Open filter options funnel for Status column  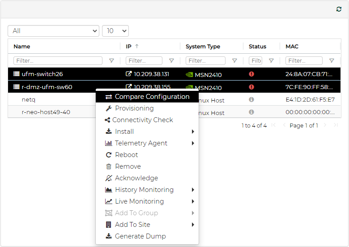pyautogui.click(x=271, y=60)
